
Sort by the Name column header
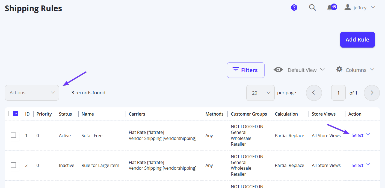tap(88, 114)
